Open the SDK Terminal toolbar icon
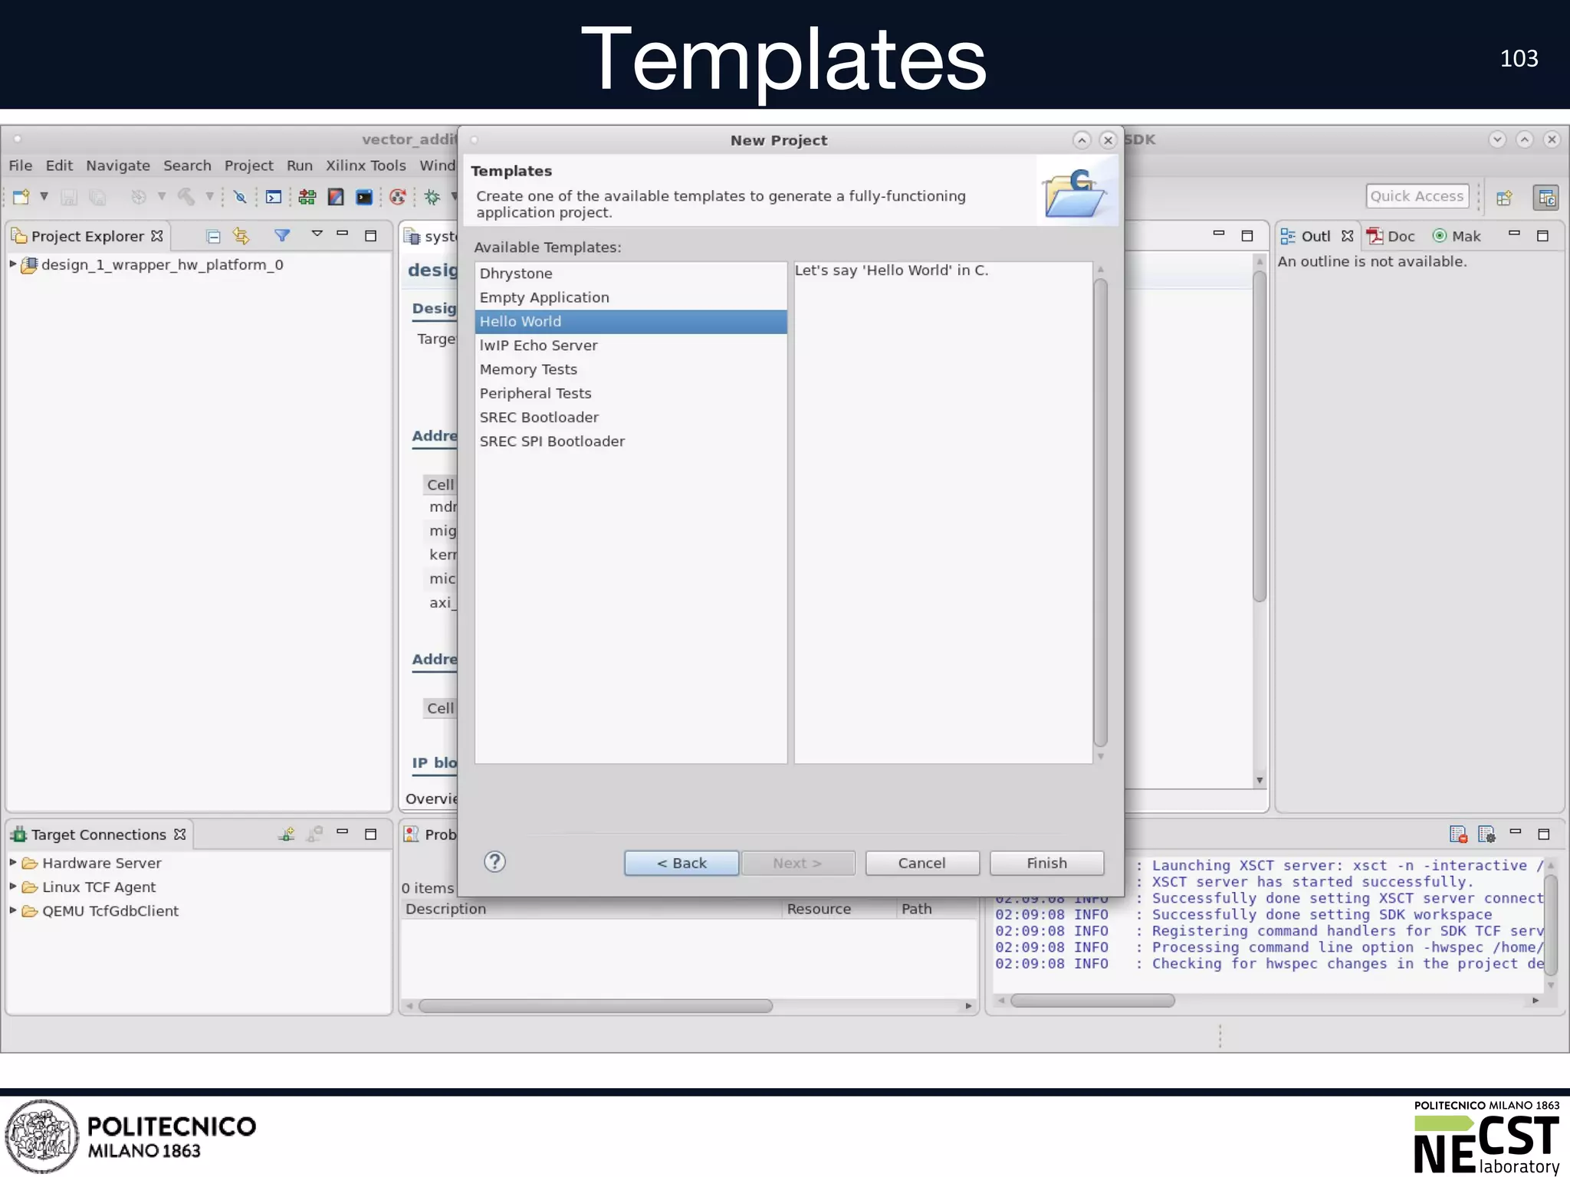This screenshot has height=1177, width=1570. [364, 197]
